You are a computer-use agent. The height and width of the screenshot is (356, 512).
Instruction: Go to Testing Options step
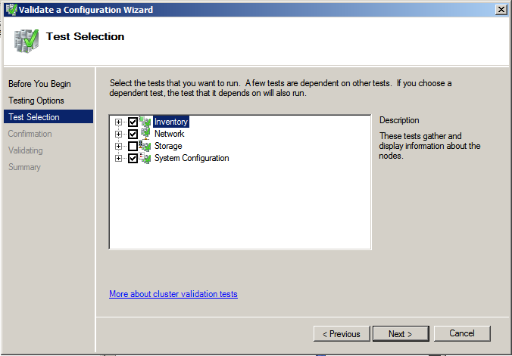(x=36, y=101)
